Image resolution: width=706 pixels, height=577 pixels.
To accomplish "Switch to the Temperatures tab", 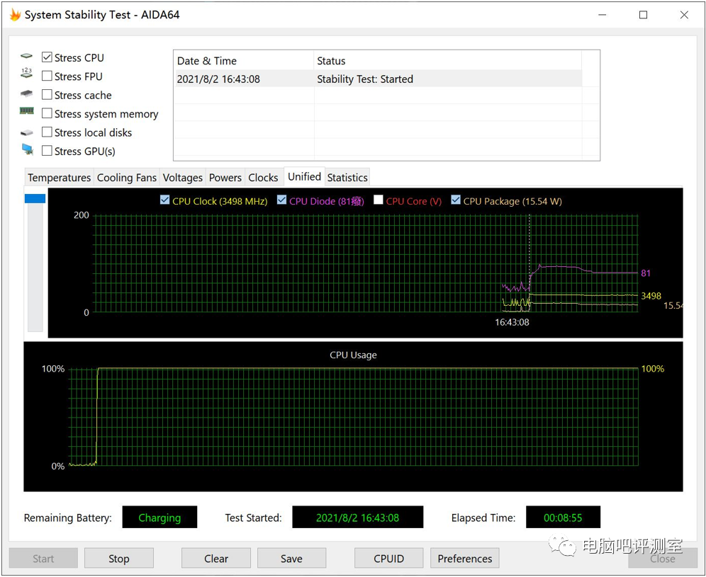I will tap(59, 178).
